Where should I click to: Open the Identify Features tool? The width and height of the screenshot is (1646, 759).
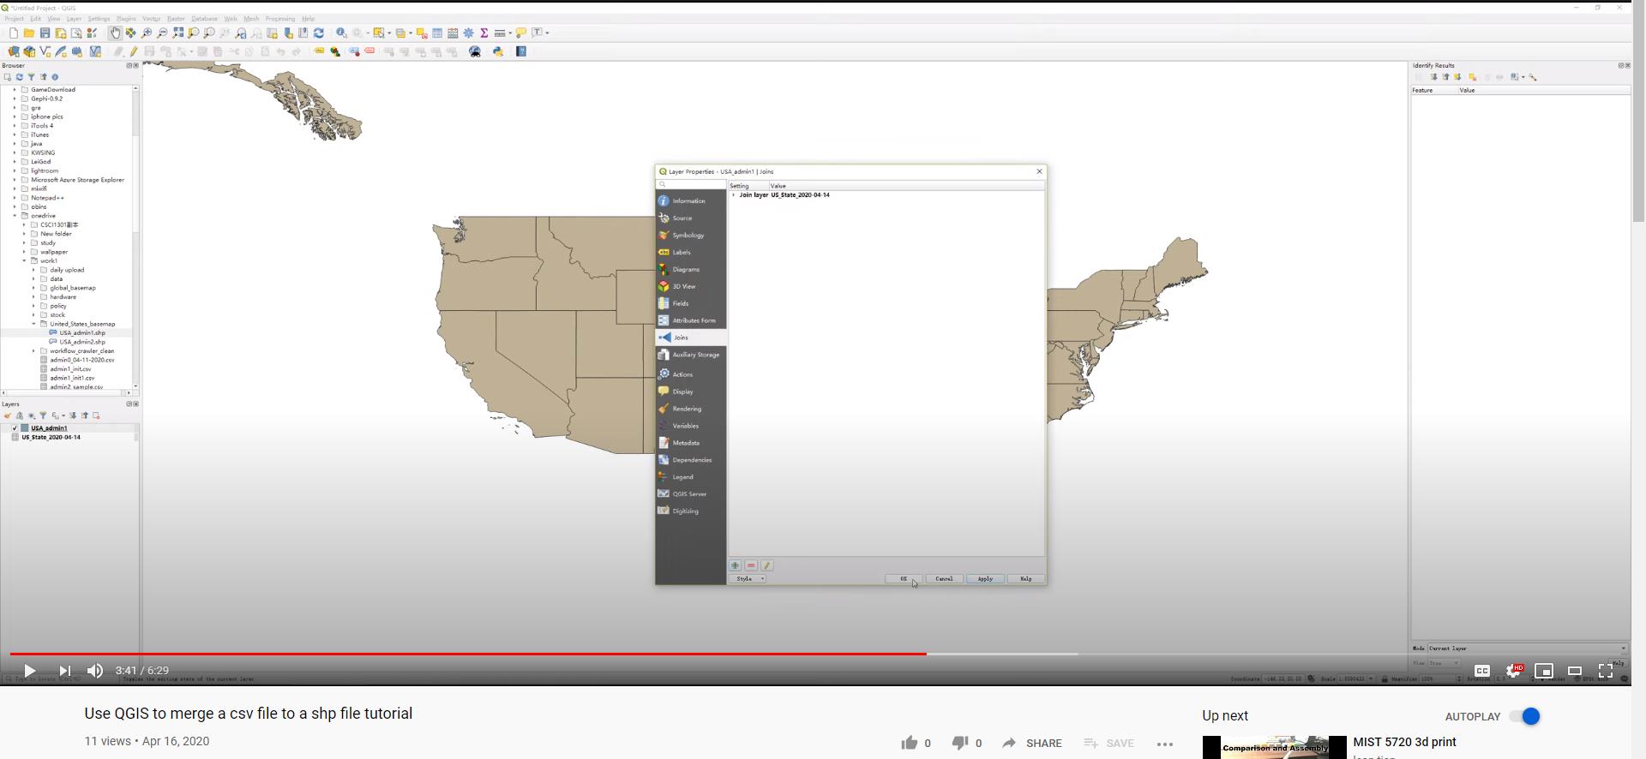(x=341, y=33)
